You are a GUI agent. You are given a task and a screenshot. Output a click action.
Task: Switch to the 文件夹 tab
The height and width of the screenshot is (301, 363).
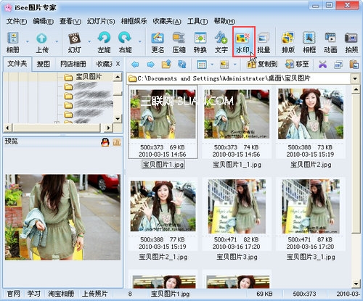(x=17, y=64)
